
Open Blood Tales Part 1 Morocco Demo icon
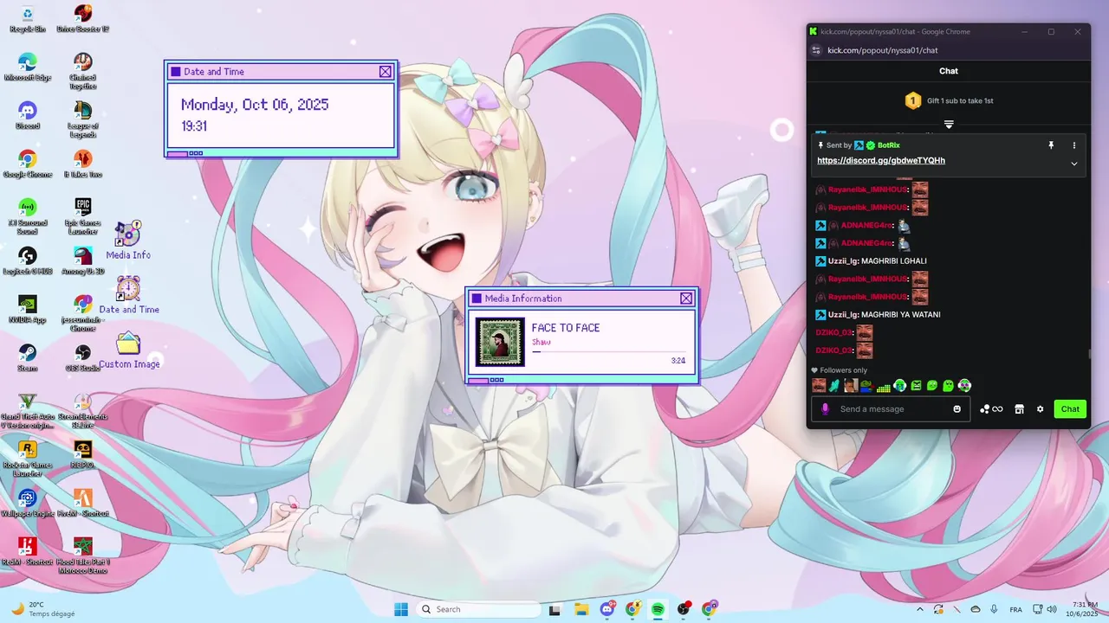coord(83,556)
